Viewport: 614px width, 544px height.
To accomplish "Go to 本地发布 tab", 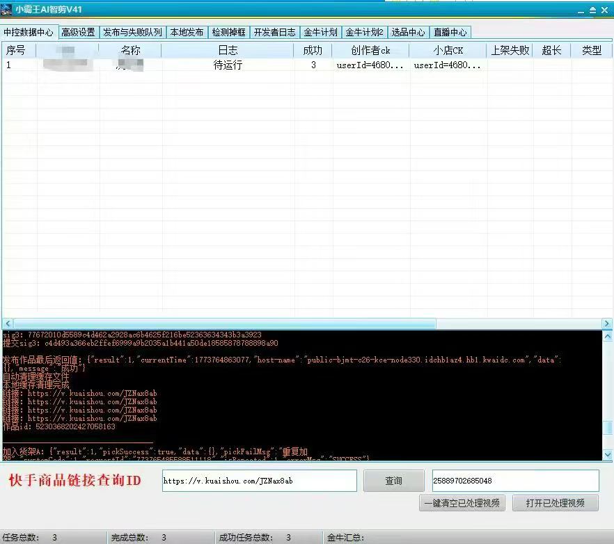I will 187,32.
